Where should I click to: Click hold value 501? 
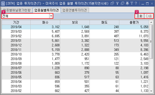87,82
